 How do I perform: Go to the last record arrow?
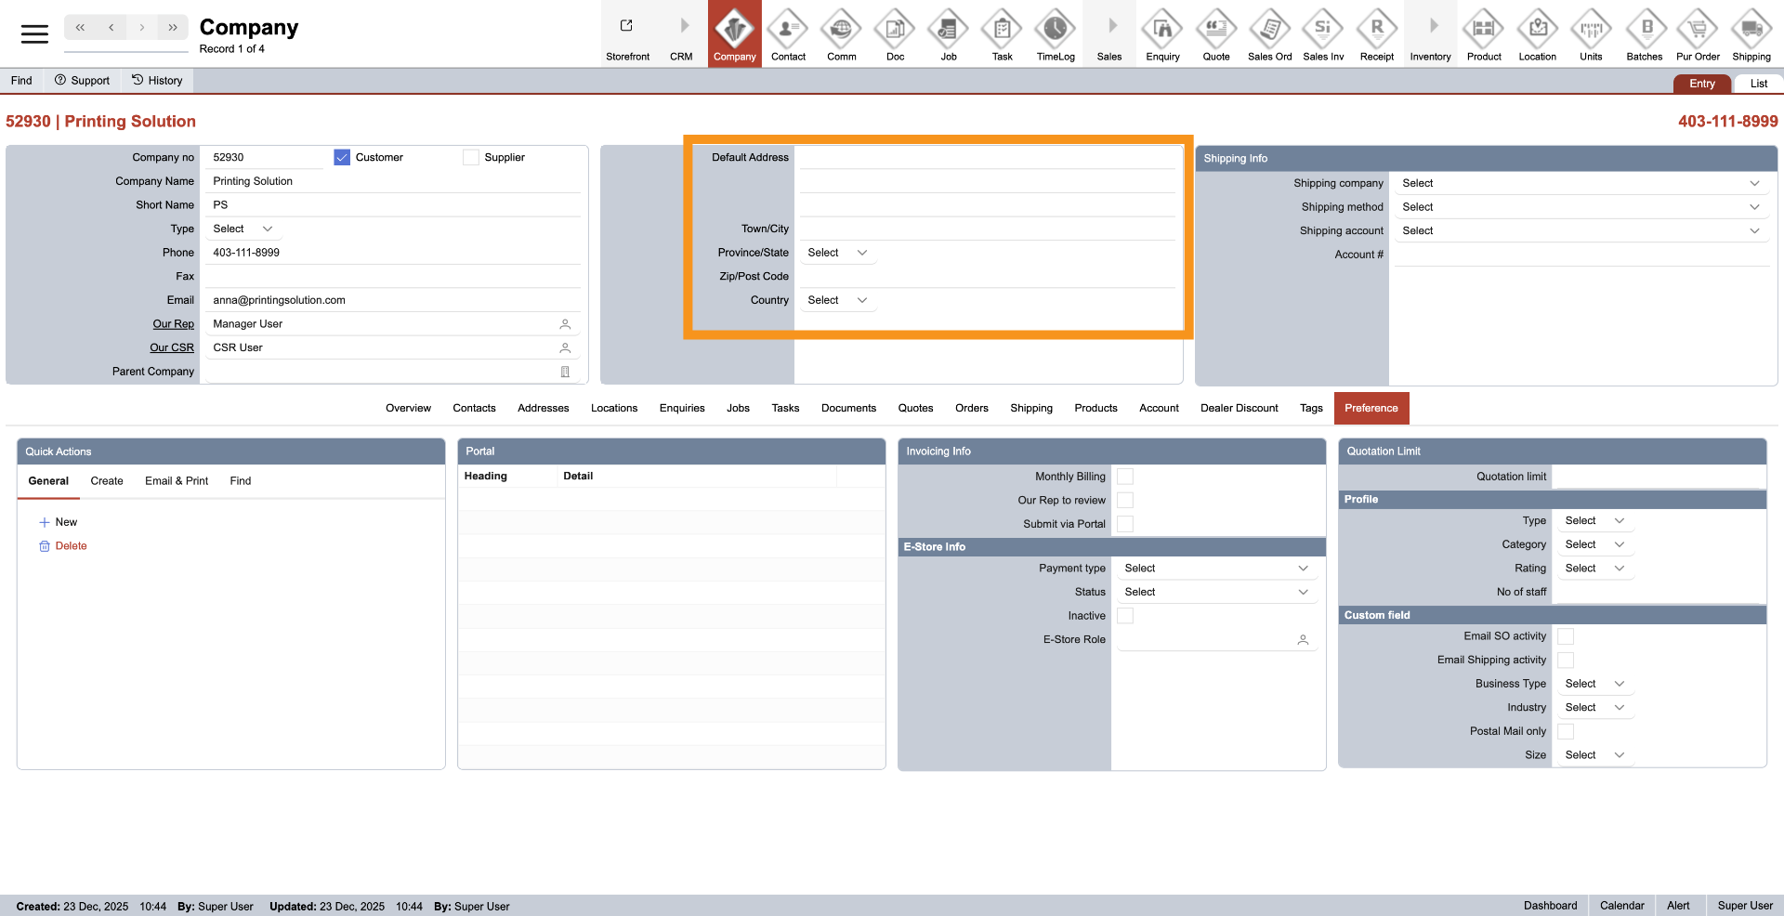173,28
